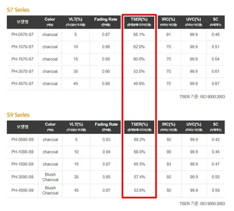The width and height of the screenshot is (234, 211).
Task: Click SC value 0.42
Action: (x=215, y=140)
